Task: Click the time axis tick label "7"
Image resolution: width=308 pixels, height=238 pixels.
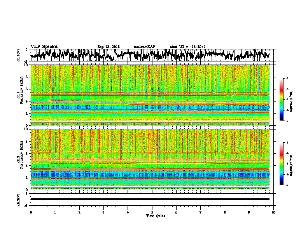Action: click(x=201, y=212)
